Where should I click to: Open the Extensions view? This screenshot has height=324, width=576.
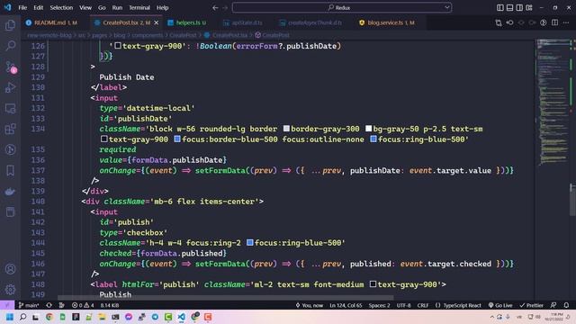tap(10, 129)
